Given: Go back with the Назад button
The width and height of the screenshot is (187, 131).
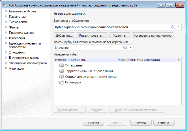Looking at the screenshot, I should pos(93,123).
